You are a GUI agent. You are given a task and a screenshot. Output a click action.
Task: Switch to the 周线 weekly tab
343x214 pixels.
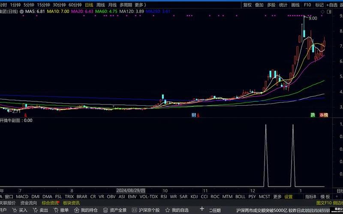click(x=101, y=5)
